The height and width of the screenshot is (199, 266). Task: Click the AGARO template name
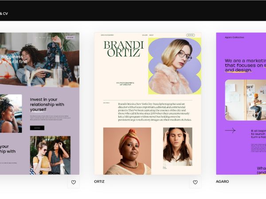(x=222, y=181)
